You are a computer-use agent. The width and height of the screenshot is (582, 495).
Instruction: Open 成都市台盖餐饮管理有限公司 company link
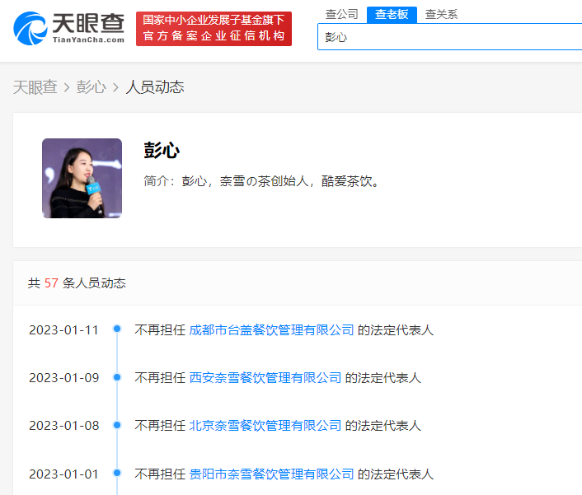click(x=272, y=330)
